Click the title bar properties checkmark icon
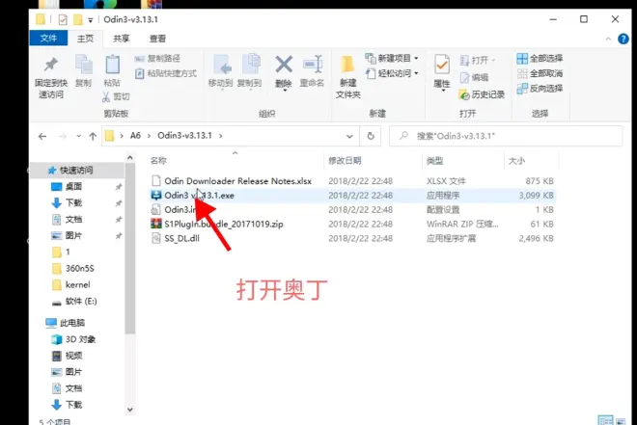The width and height of the screenshot is (637, 425). (63, 19)
